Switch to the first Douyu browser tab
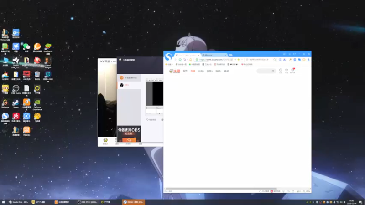This screenshot has height=205, width=365. click(188, 55)
